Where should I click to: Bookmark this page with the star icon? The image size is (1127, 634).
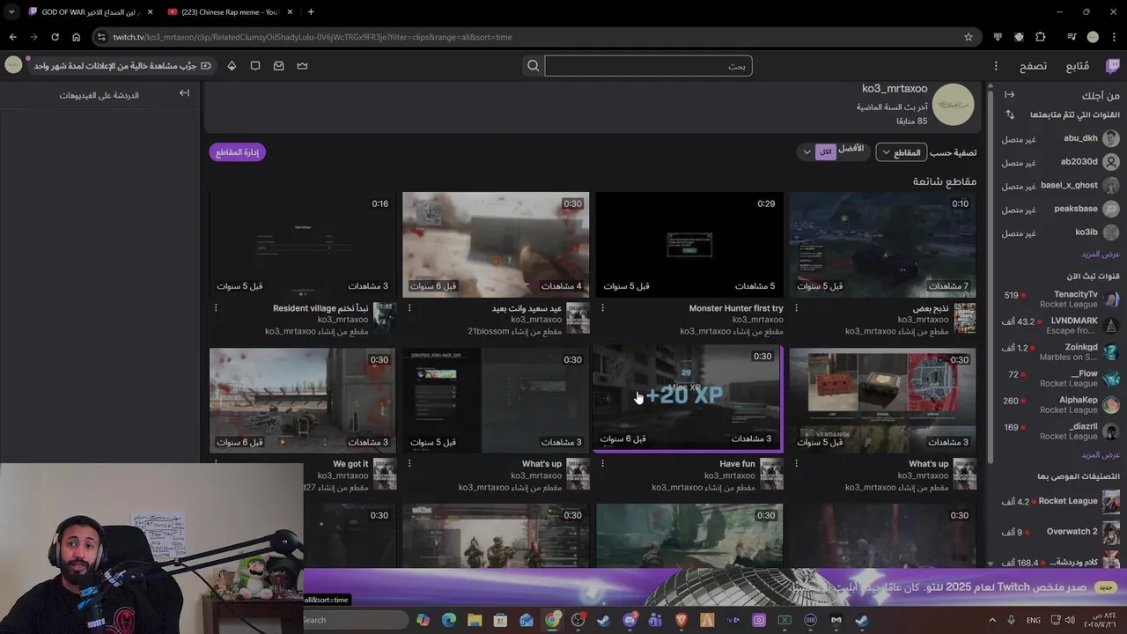968,37
